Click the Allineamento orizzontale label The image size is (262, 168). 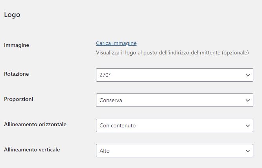[35, 124]
